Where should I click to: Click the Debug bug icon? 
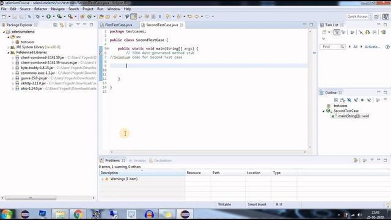[38, 16]
